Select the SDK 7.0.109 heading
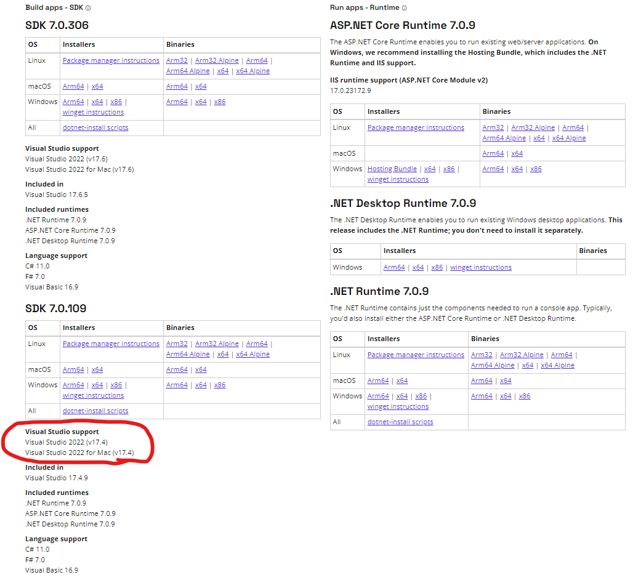 (55, 308)
